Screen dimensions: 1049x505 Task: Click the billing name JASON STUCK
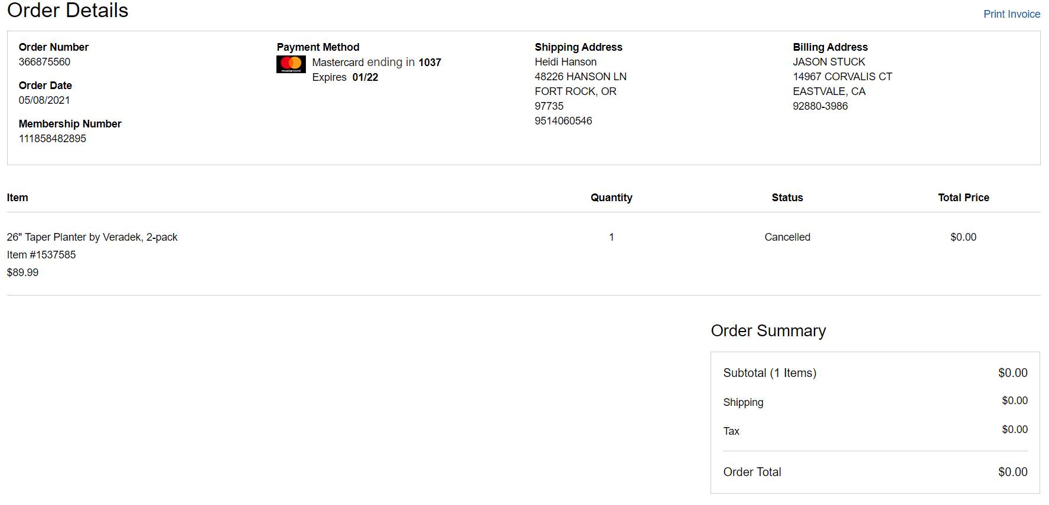point(829,62)
